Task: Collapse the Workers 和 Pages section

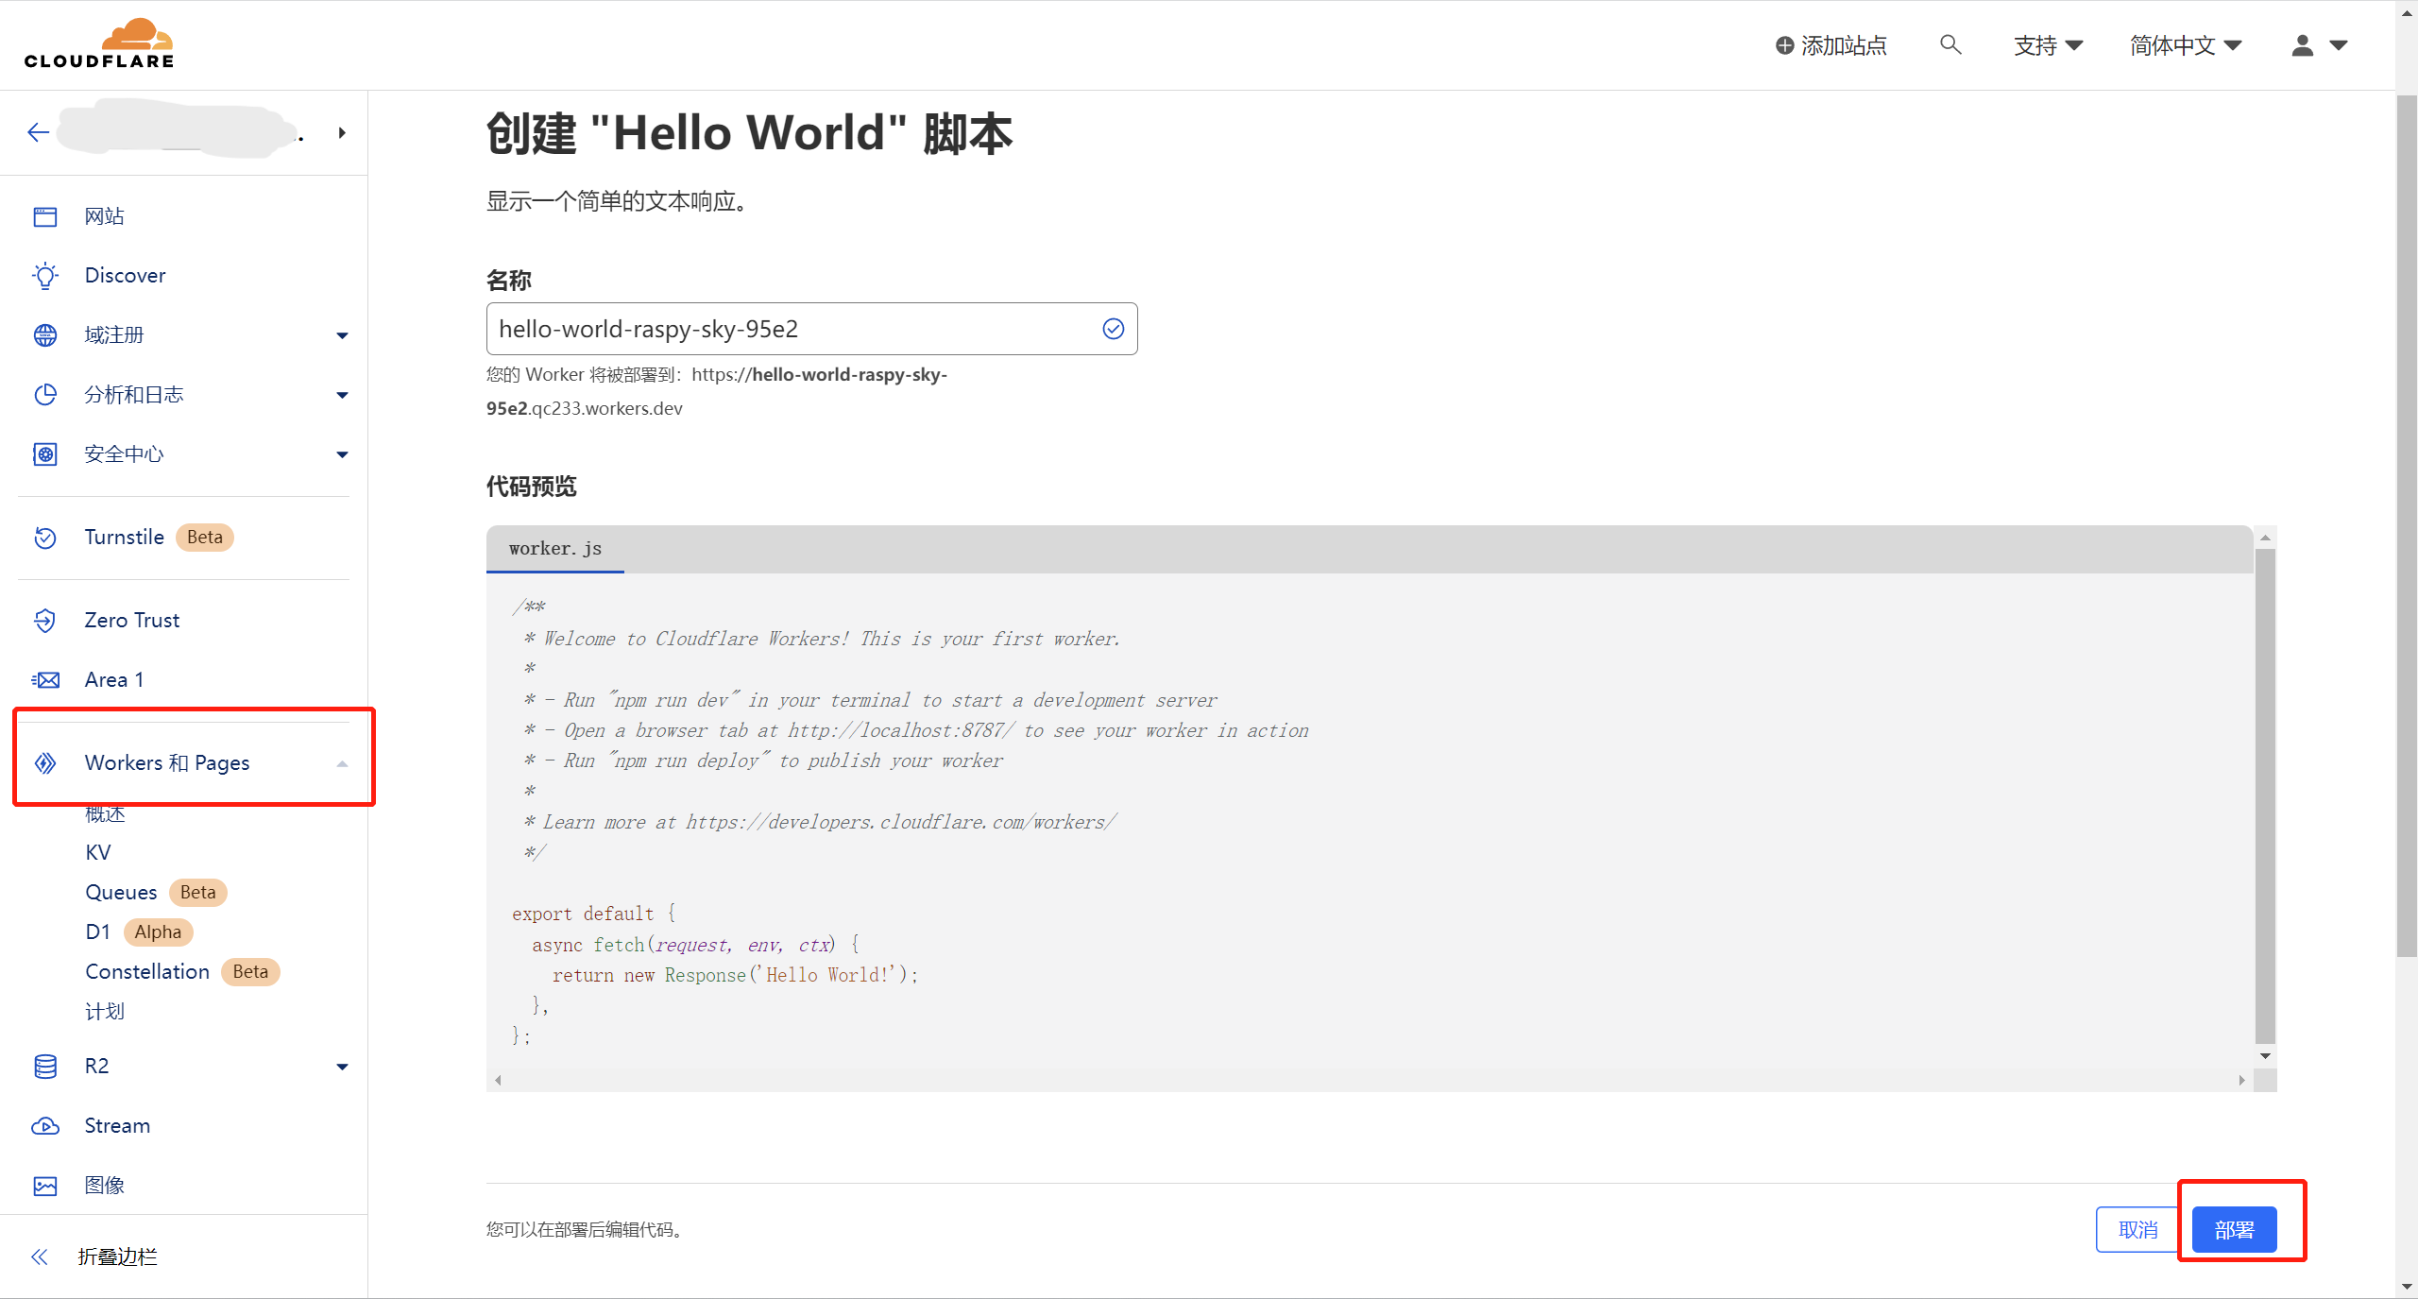Action: [342, 763]
